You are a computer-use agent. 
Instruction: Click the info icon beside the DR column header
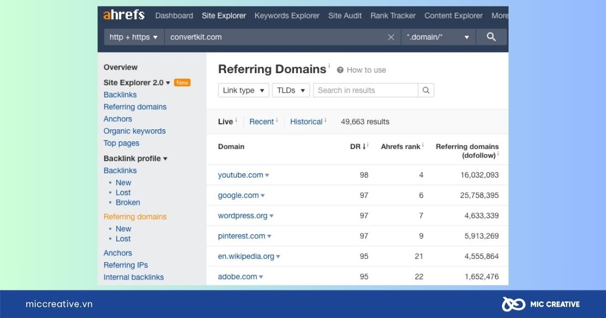tap(368, 145)
